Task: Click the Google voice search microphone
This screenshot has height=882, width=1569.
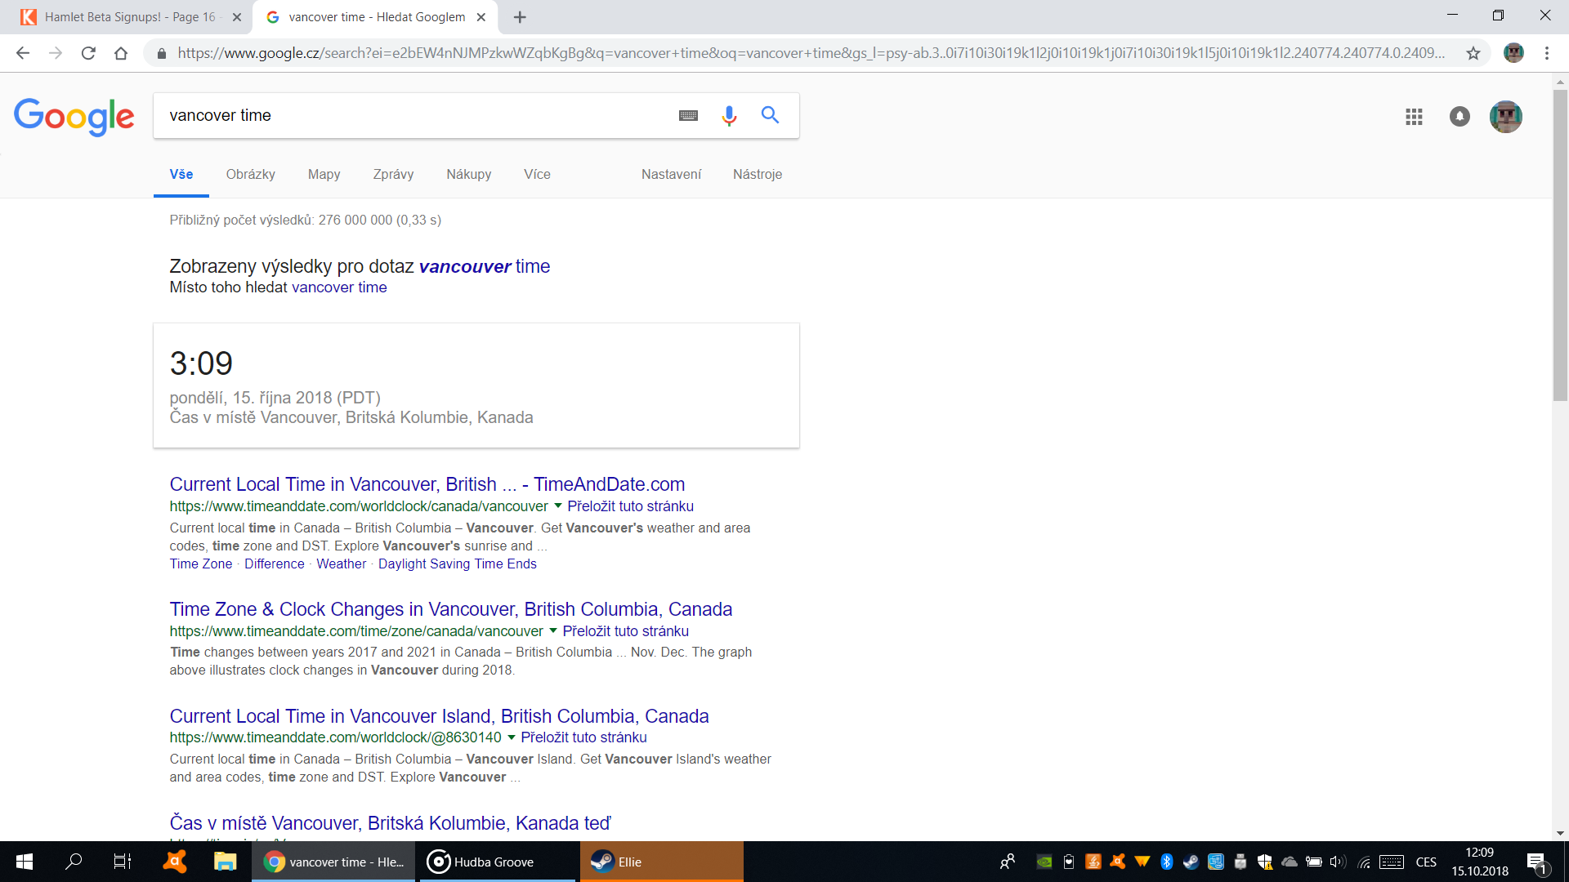Action: click(729, 116)
